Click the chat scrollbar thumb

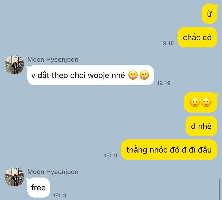pos(219,190)
